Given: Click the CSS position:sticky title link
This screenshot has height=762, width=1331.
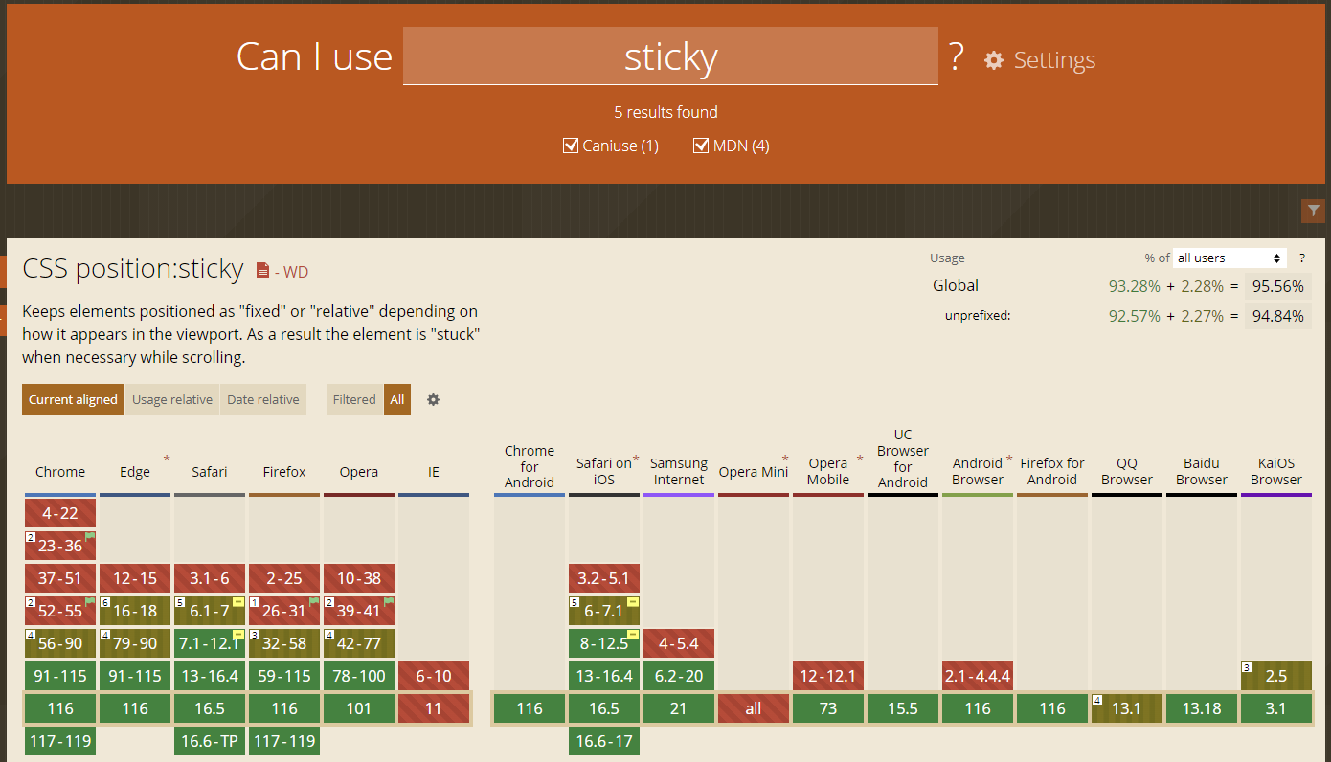Looking at the screenshot, I should (133, 269).
